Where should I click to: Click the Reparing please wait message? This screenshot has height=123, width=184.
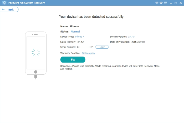pyautogui.click(x=110, y=68)
